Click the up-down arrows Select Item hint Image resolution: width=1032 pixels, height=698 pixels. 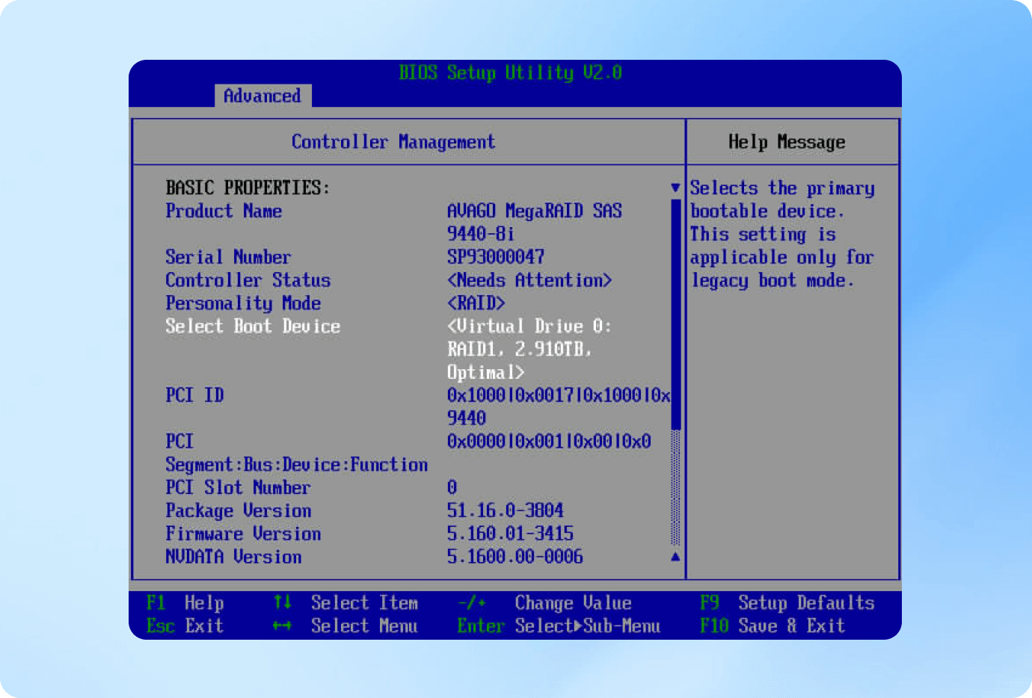coord(345,603)
